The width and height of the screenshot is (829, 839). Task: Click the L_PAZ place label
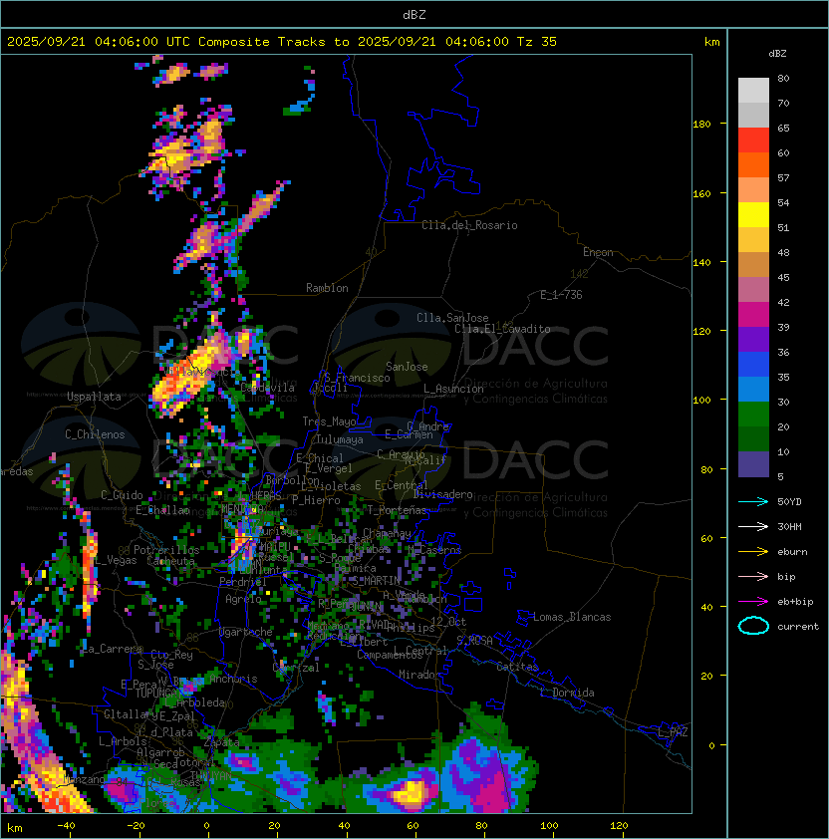click(673, 732)
